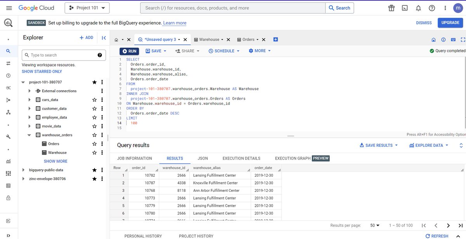
Task: Open Scheduled queries clock icon in sidebar
Action: (x=8, y=76)
